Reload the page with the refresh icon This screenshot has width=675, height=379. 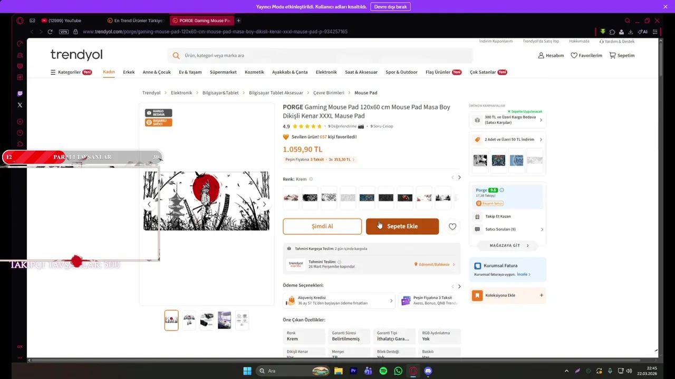point(50,32)
